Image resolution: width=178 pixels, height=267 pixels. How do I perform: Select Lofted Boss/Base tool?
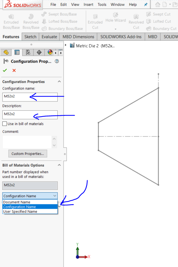tap(59, 21)
